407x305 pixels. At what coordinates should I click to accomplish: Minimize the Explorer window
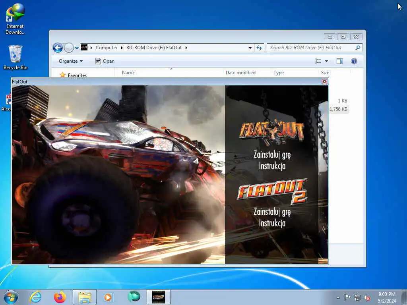tap(330, 37)
